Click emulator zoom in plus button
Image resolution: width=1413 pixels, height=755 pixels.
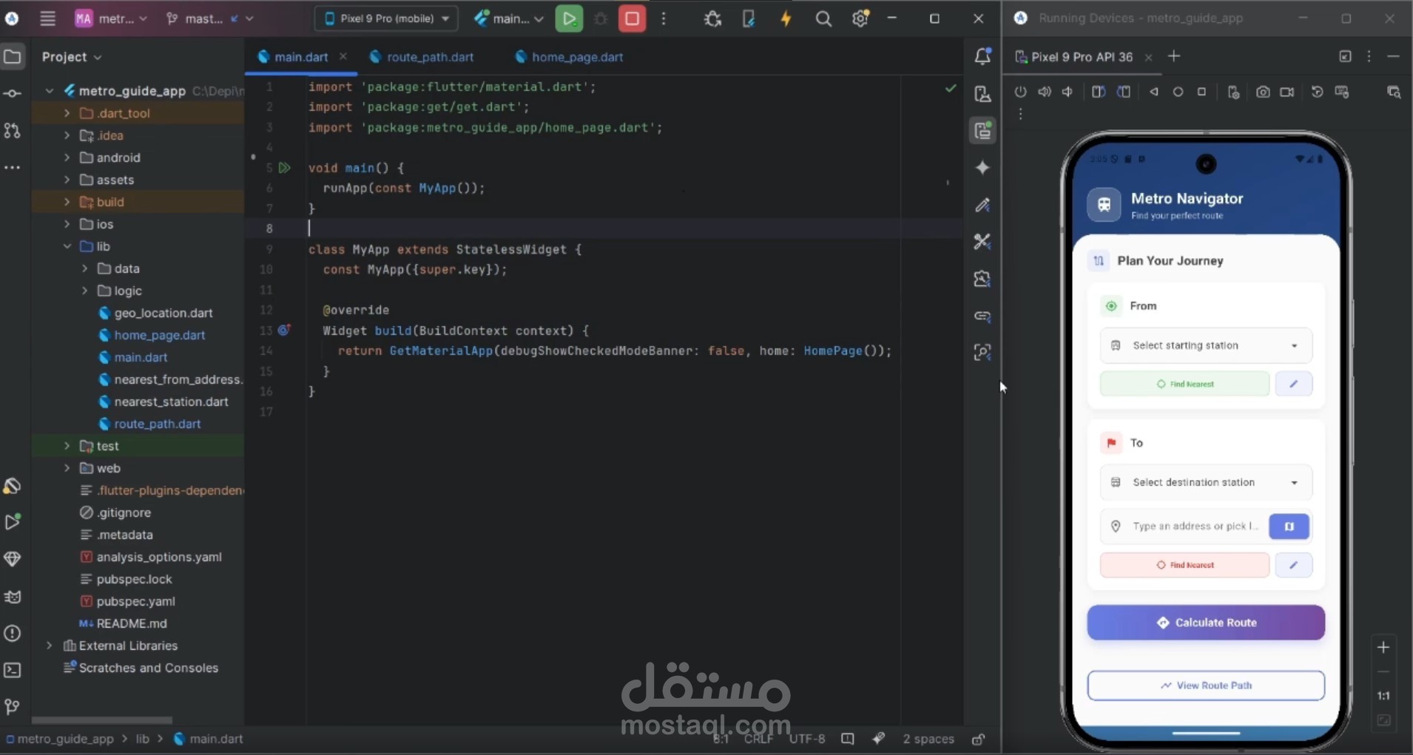[1383, 648]
